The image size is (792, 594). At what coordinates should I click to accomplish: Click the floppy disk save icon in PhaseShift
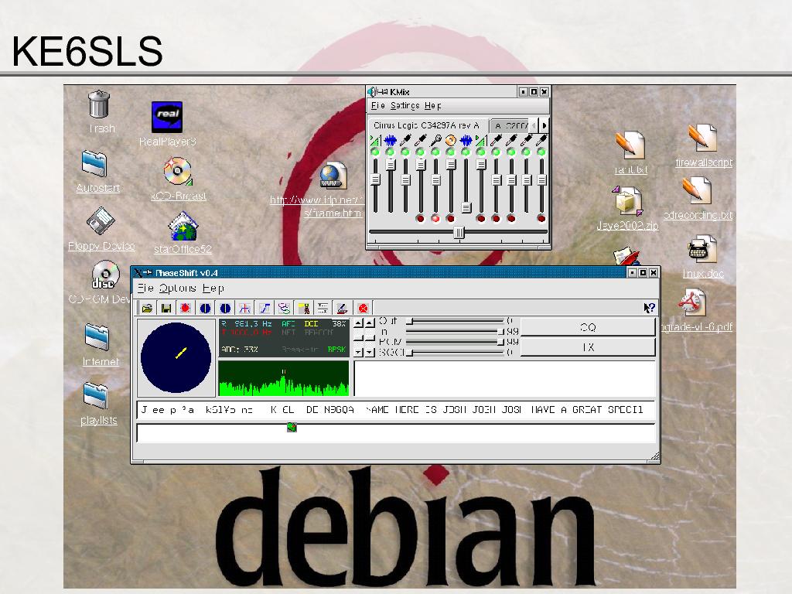coord(166,308)
